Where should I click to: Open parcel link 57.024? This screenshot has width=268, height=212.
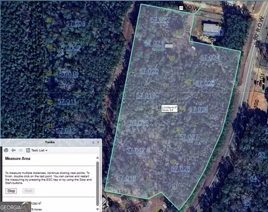tap(210, 57)
